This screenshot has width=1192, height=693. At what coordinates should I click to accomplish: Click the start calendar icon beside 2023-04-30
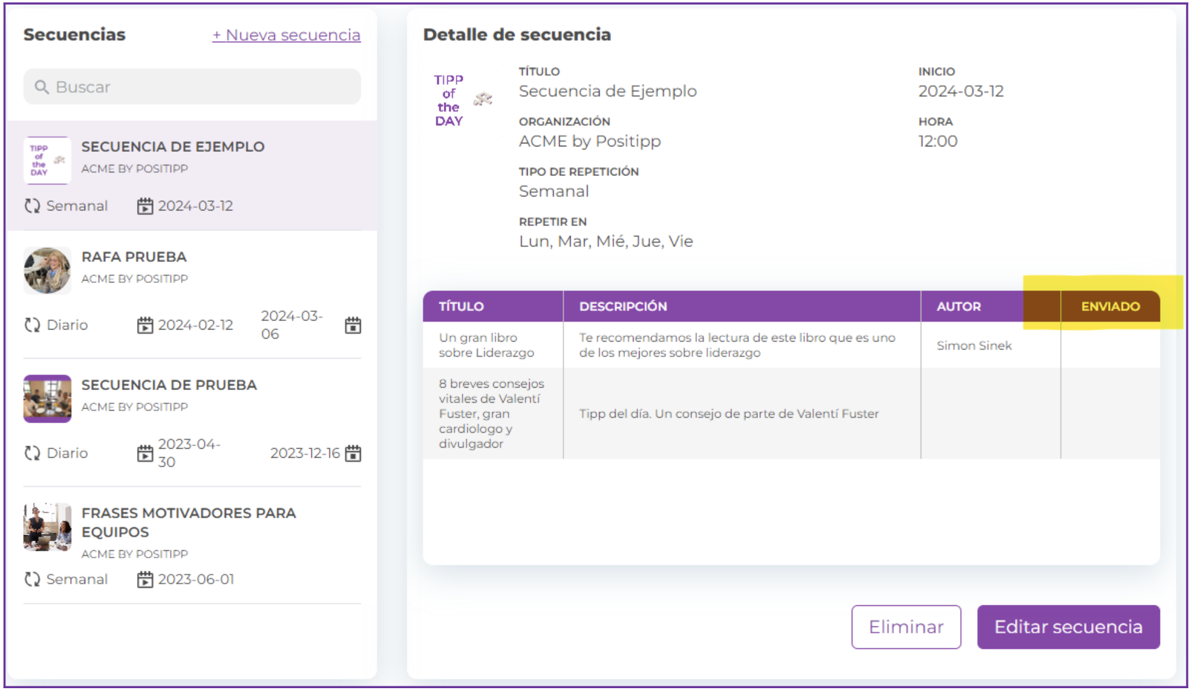click(145, 453)
